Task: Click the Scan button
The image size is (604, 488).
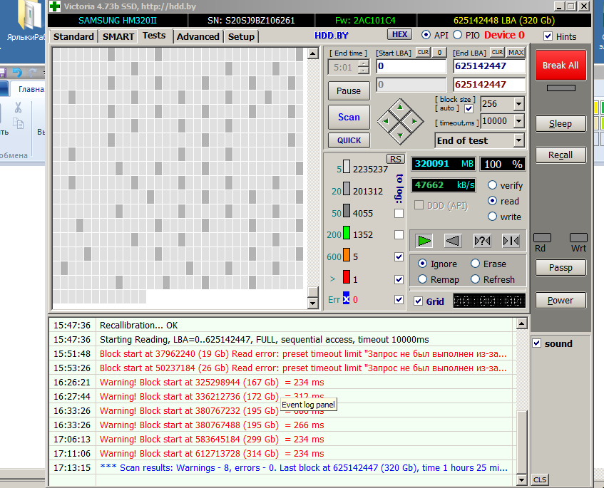Action: 349,117
